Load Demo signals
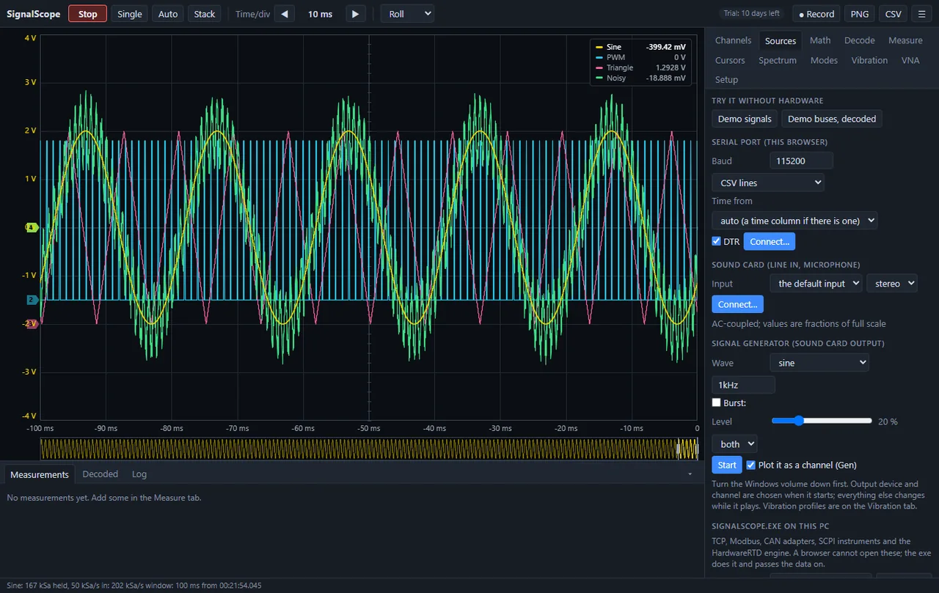This screenshot has width=939, height=593. (745, 119)
